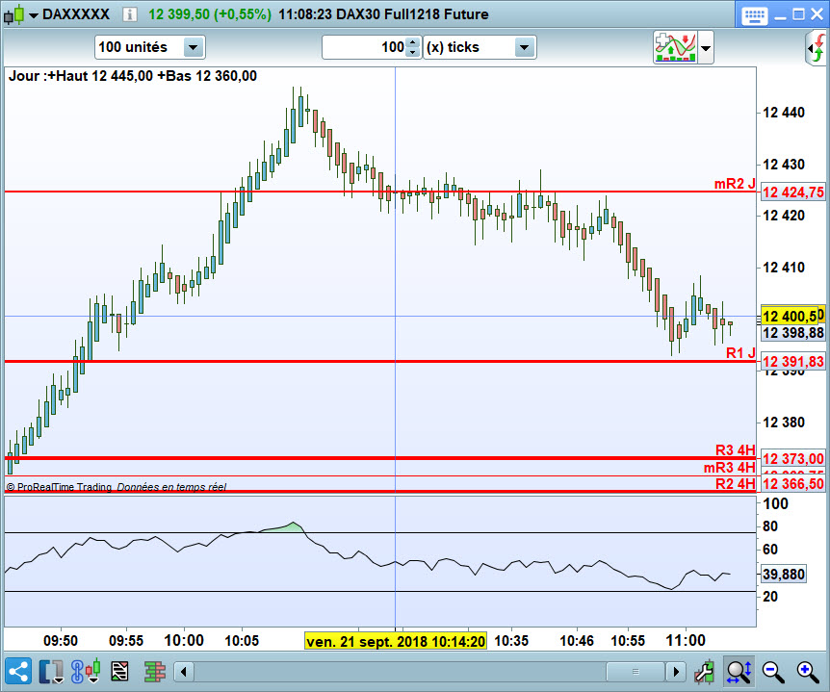Image resolution: width=830 pixels, height=692 pixels.
Task: Click the R3 4H line label
Action: (736, 449)
